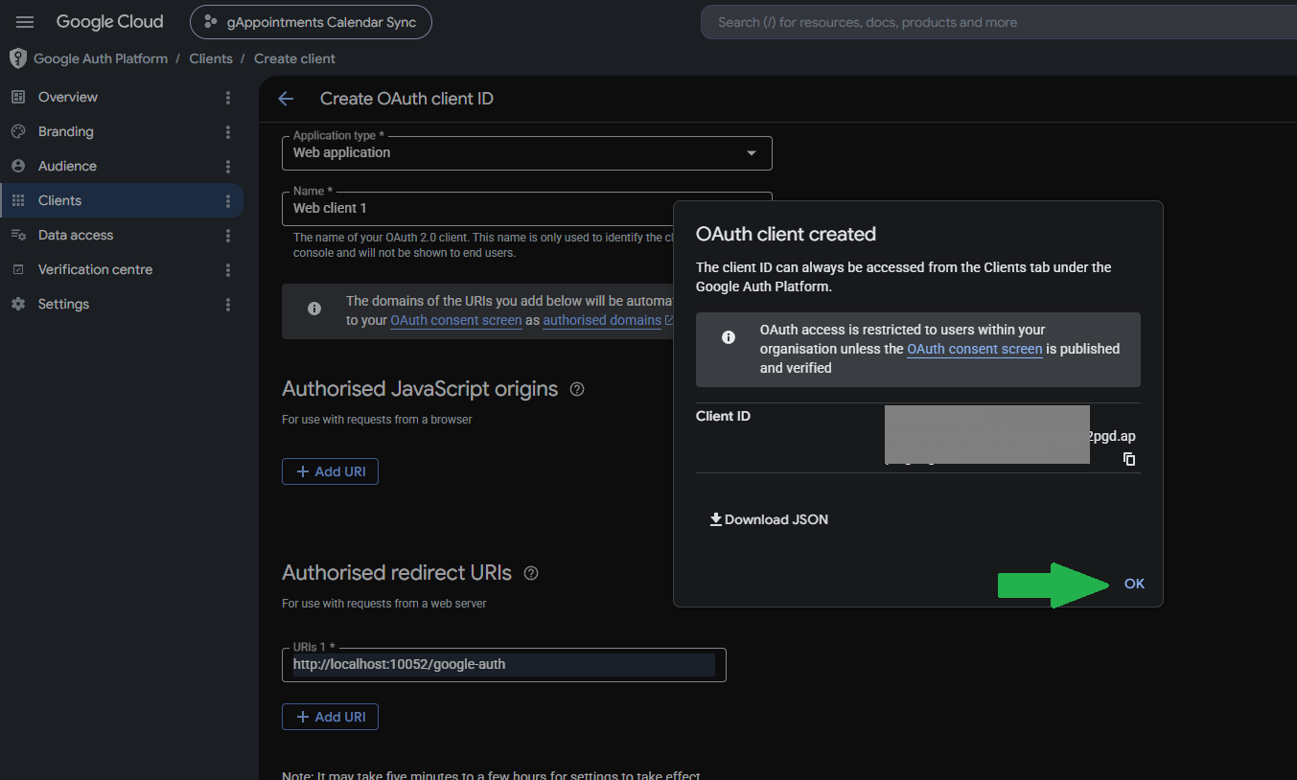Open the OAuth consent screen link in the dialog

(975, 349)
